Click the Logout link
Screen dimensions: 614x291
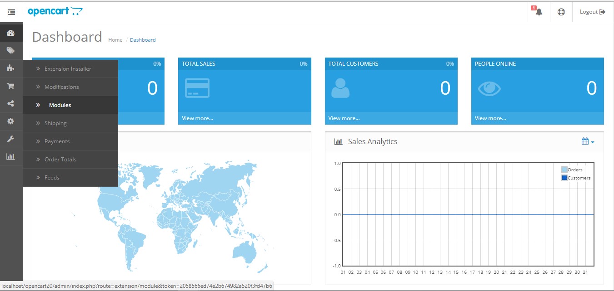pyautogui.click(x=593, y=12)
